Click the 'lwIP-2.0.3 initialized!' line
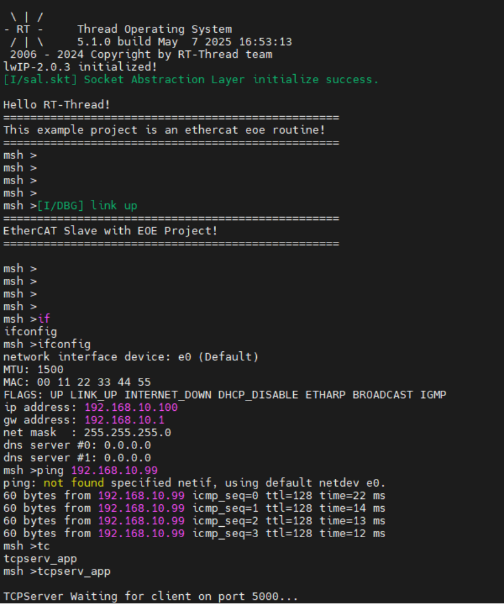This screenshot has width=504, height=604. [80, 67]
